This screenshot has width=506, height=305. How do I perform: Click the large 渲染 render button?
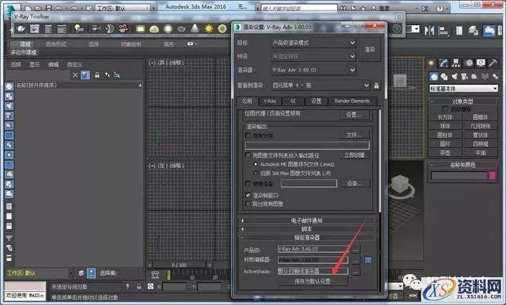click(369, 50)
